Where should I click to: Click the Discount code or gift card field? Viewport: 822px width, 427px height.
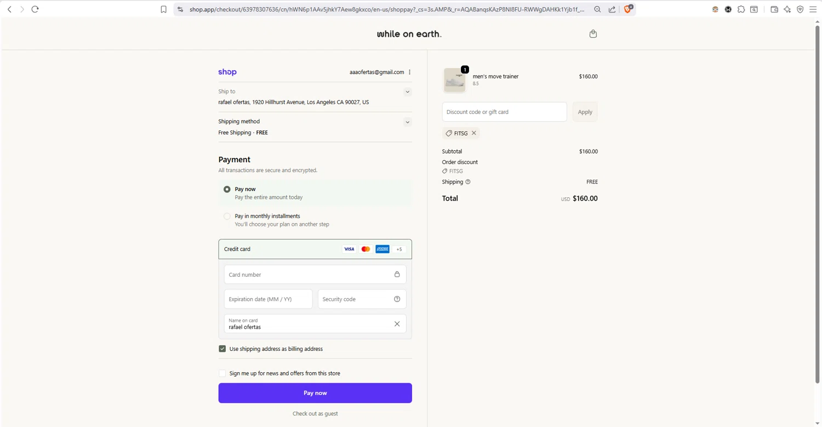pos(504,112)
